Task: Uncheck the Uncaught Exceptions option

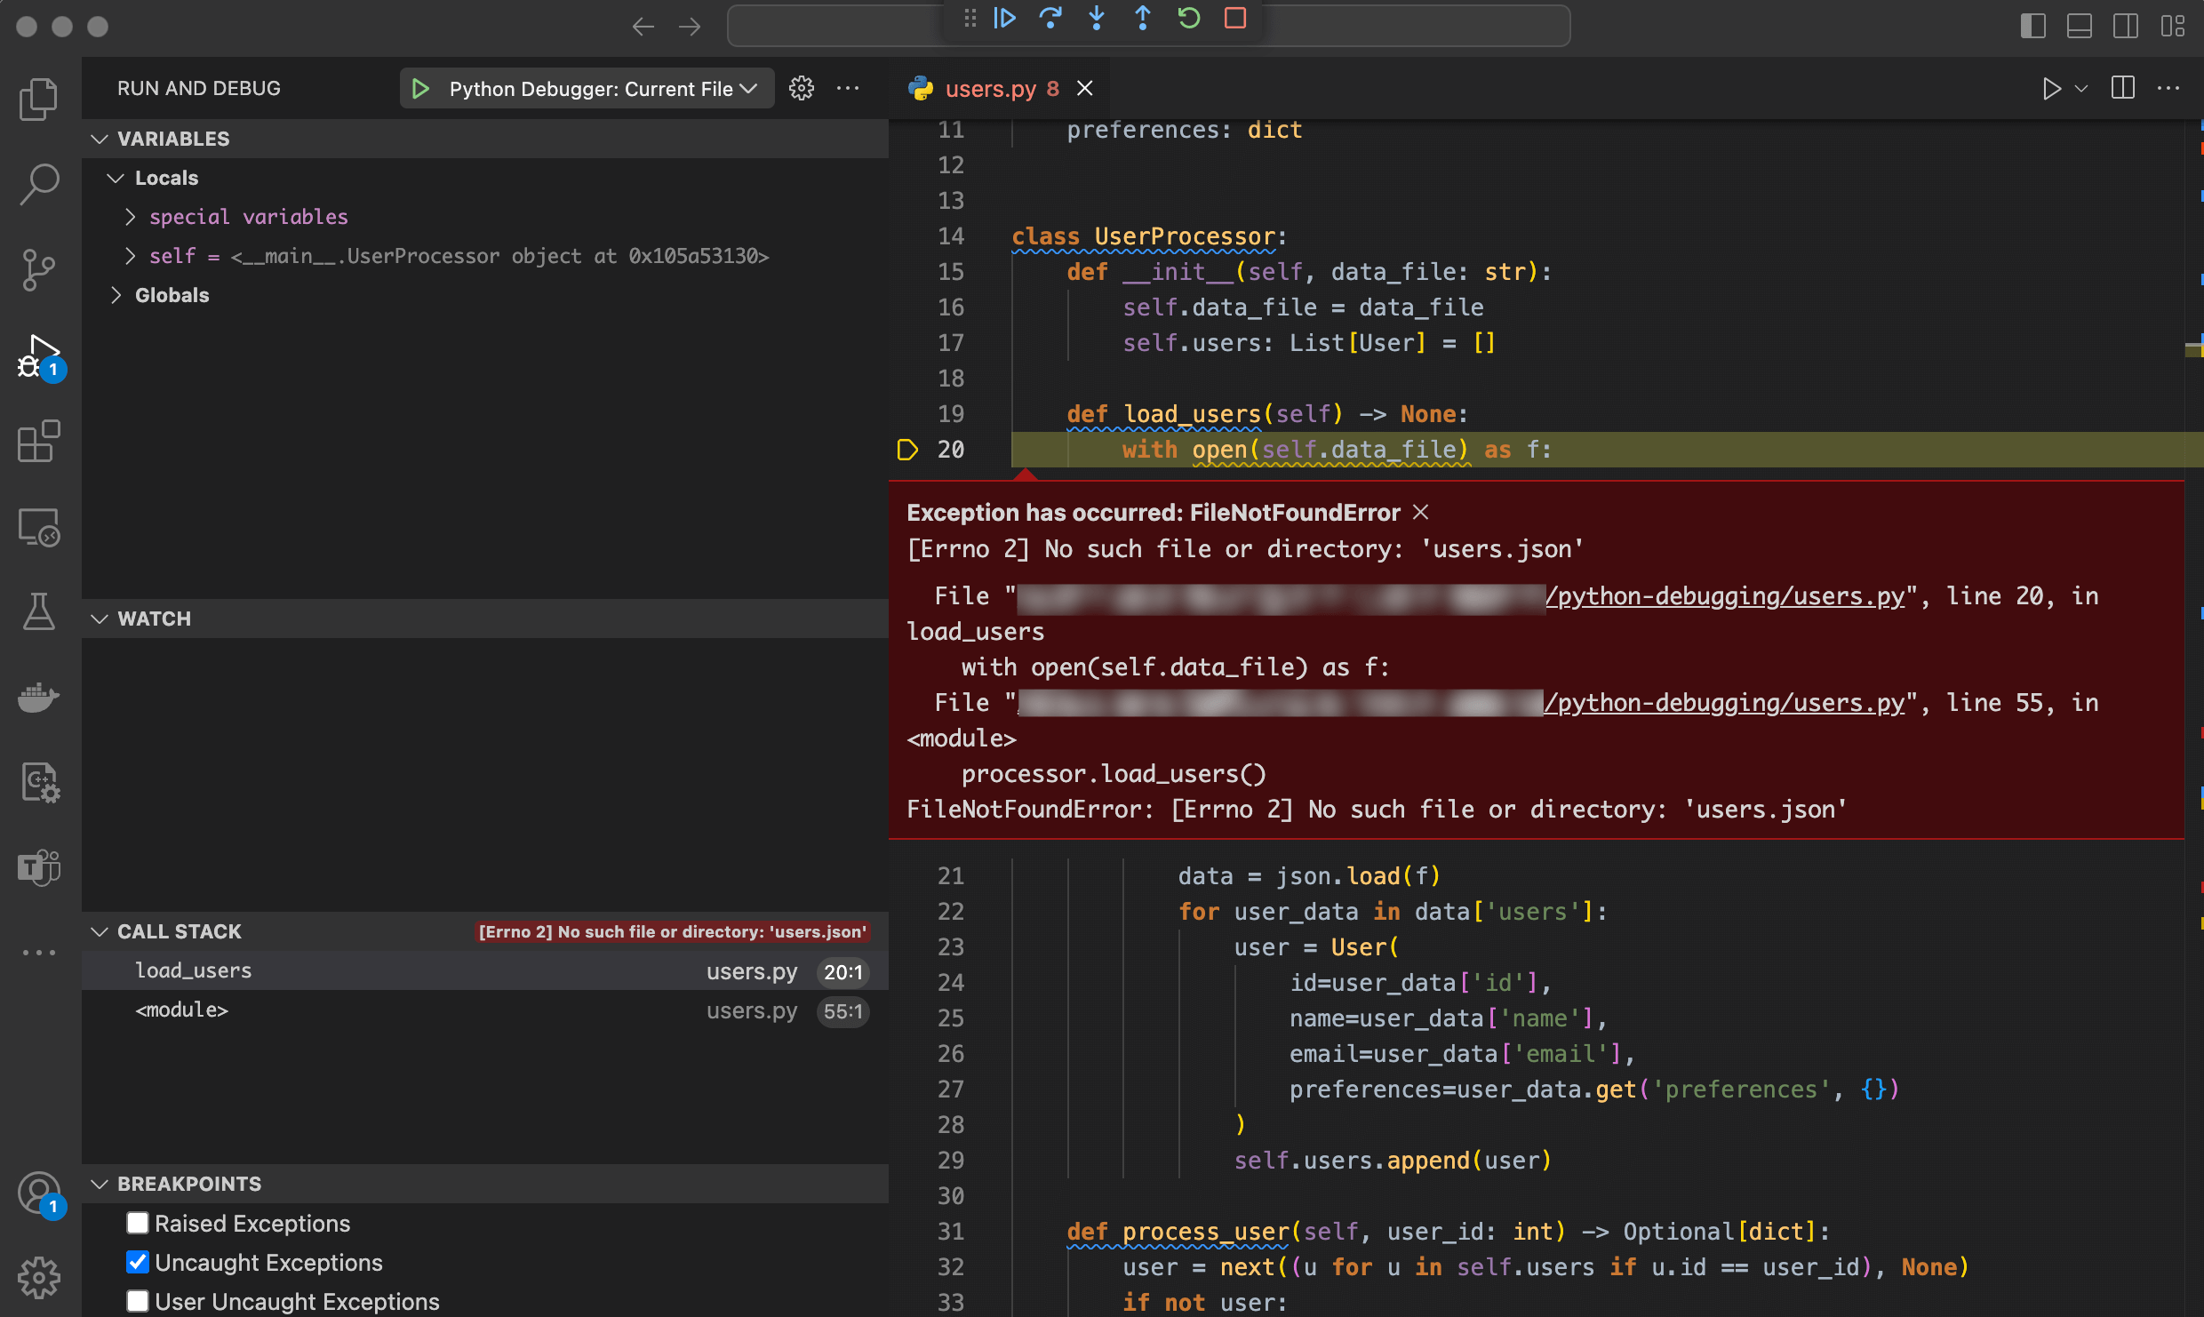Action: [138, 1261]
